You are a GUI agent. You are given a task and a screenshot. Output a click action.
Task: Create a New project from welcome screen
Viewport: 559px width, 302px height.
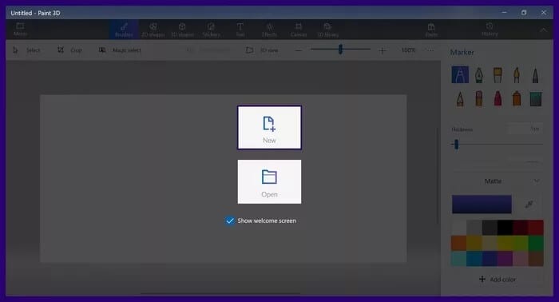tap(269, 127)
